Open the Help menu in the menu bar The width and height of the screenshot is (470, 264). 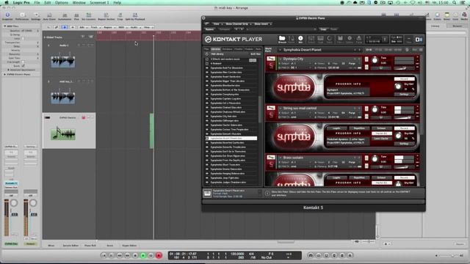click(117, 3)
